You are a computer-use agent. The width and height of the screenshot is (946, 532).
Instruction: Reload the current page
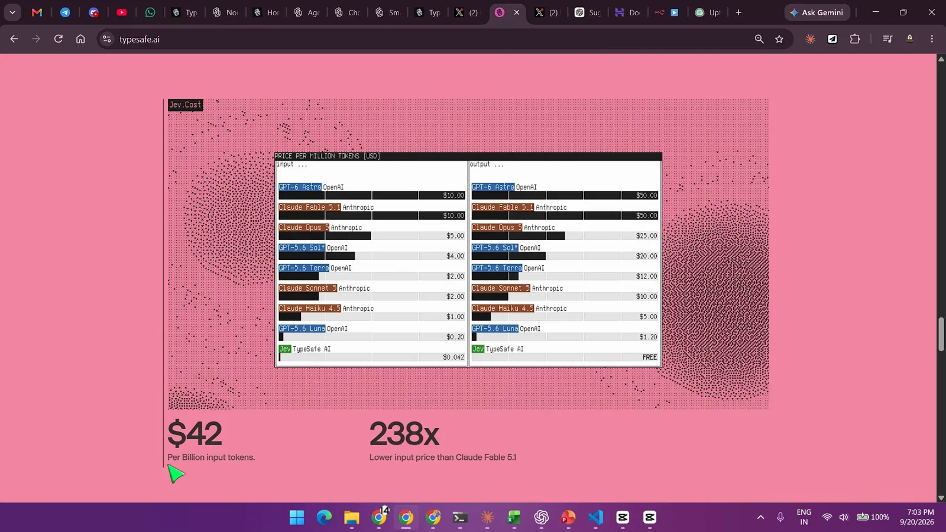pyautogui.click(x=58, y=39)
